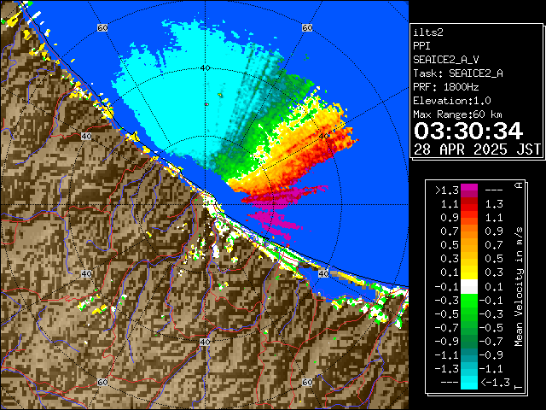Click the '28 APR 2025 JST' date

point(477,149)
